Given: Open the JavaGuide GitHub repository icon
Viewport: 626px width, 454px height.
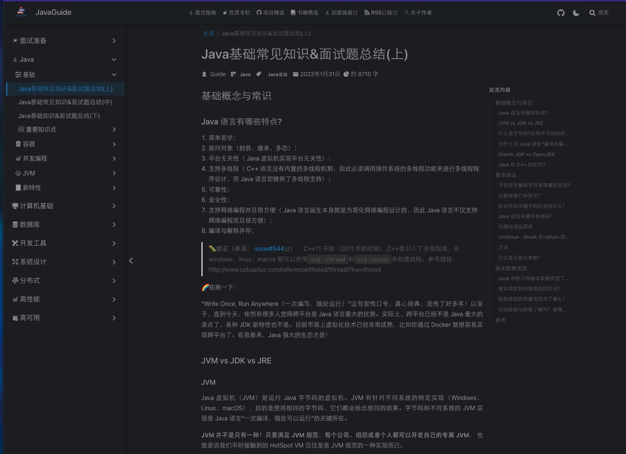Looking at the screenshot, I should pyautogui.click(x=561, y=13).
